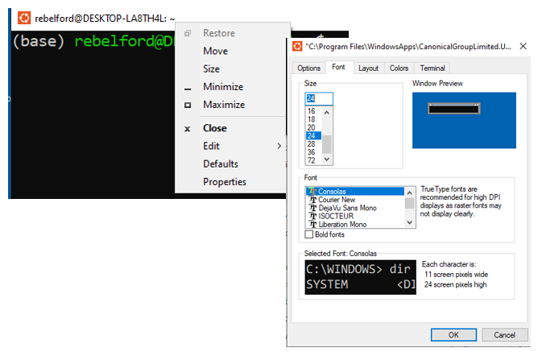538x352 pixels.
Task: Select the Font tab
Action: tap(338, 67)
